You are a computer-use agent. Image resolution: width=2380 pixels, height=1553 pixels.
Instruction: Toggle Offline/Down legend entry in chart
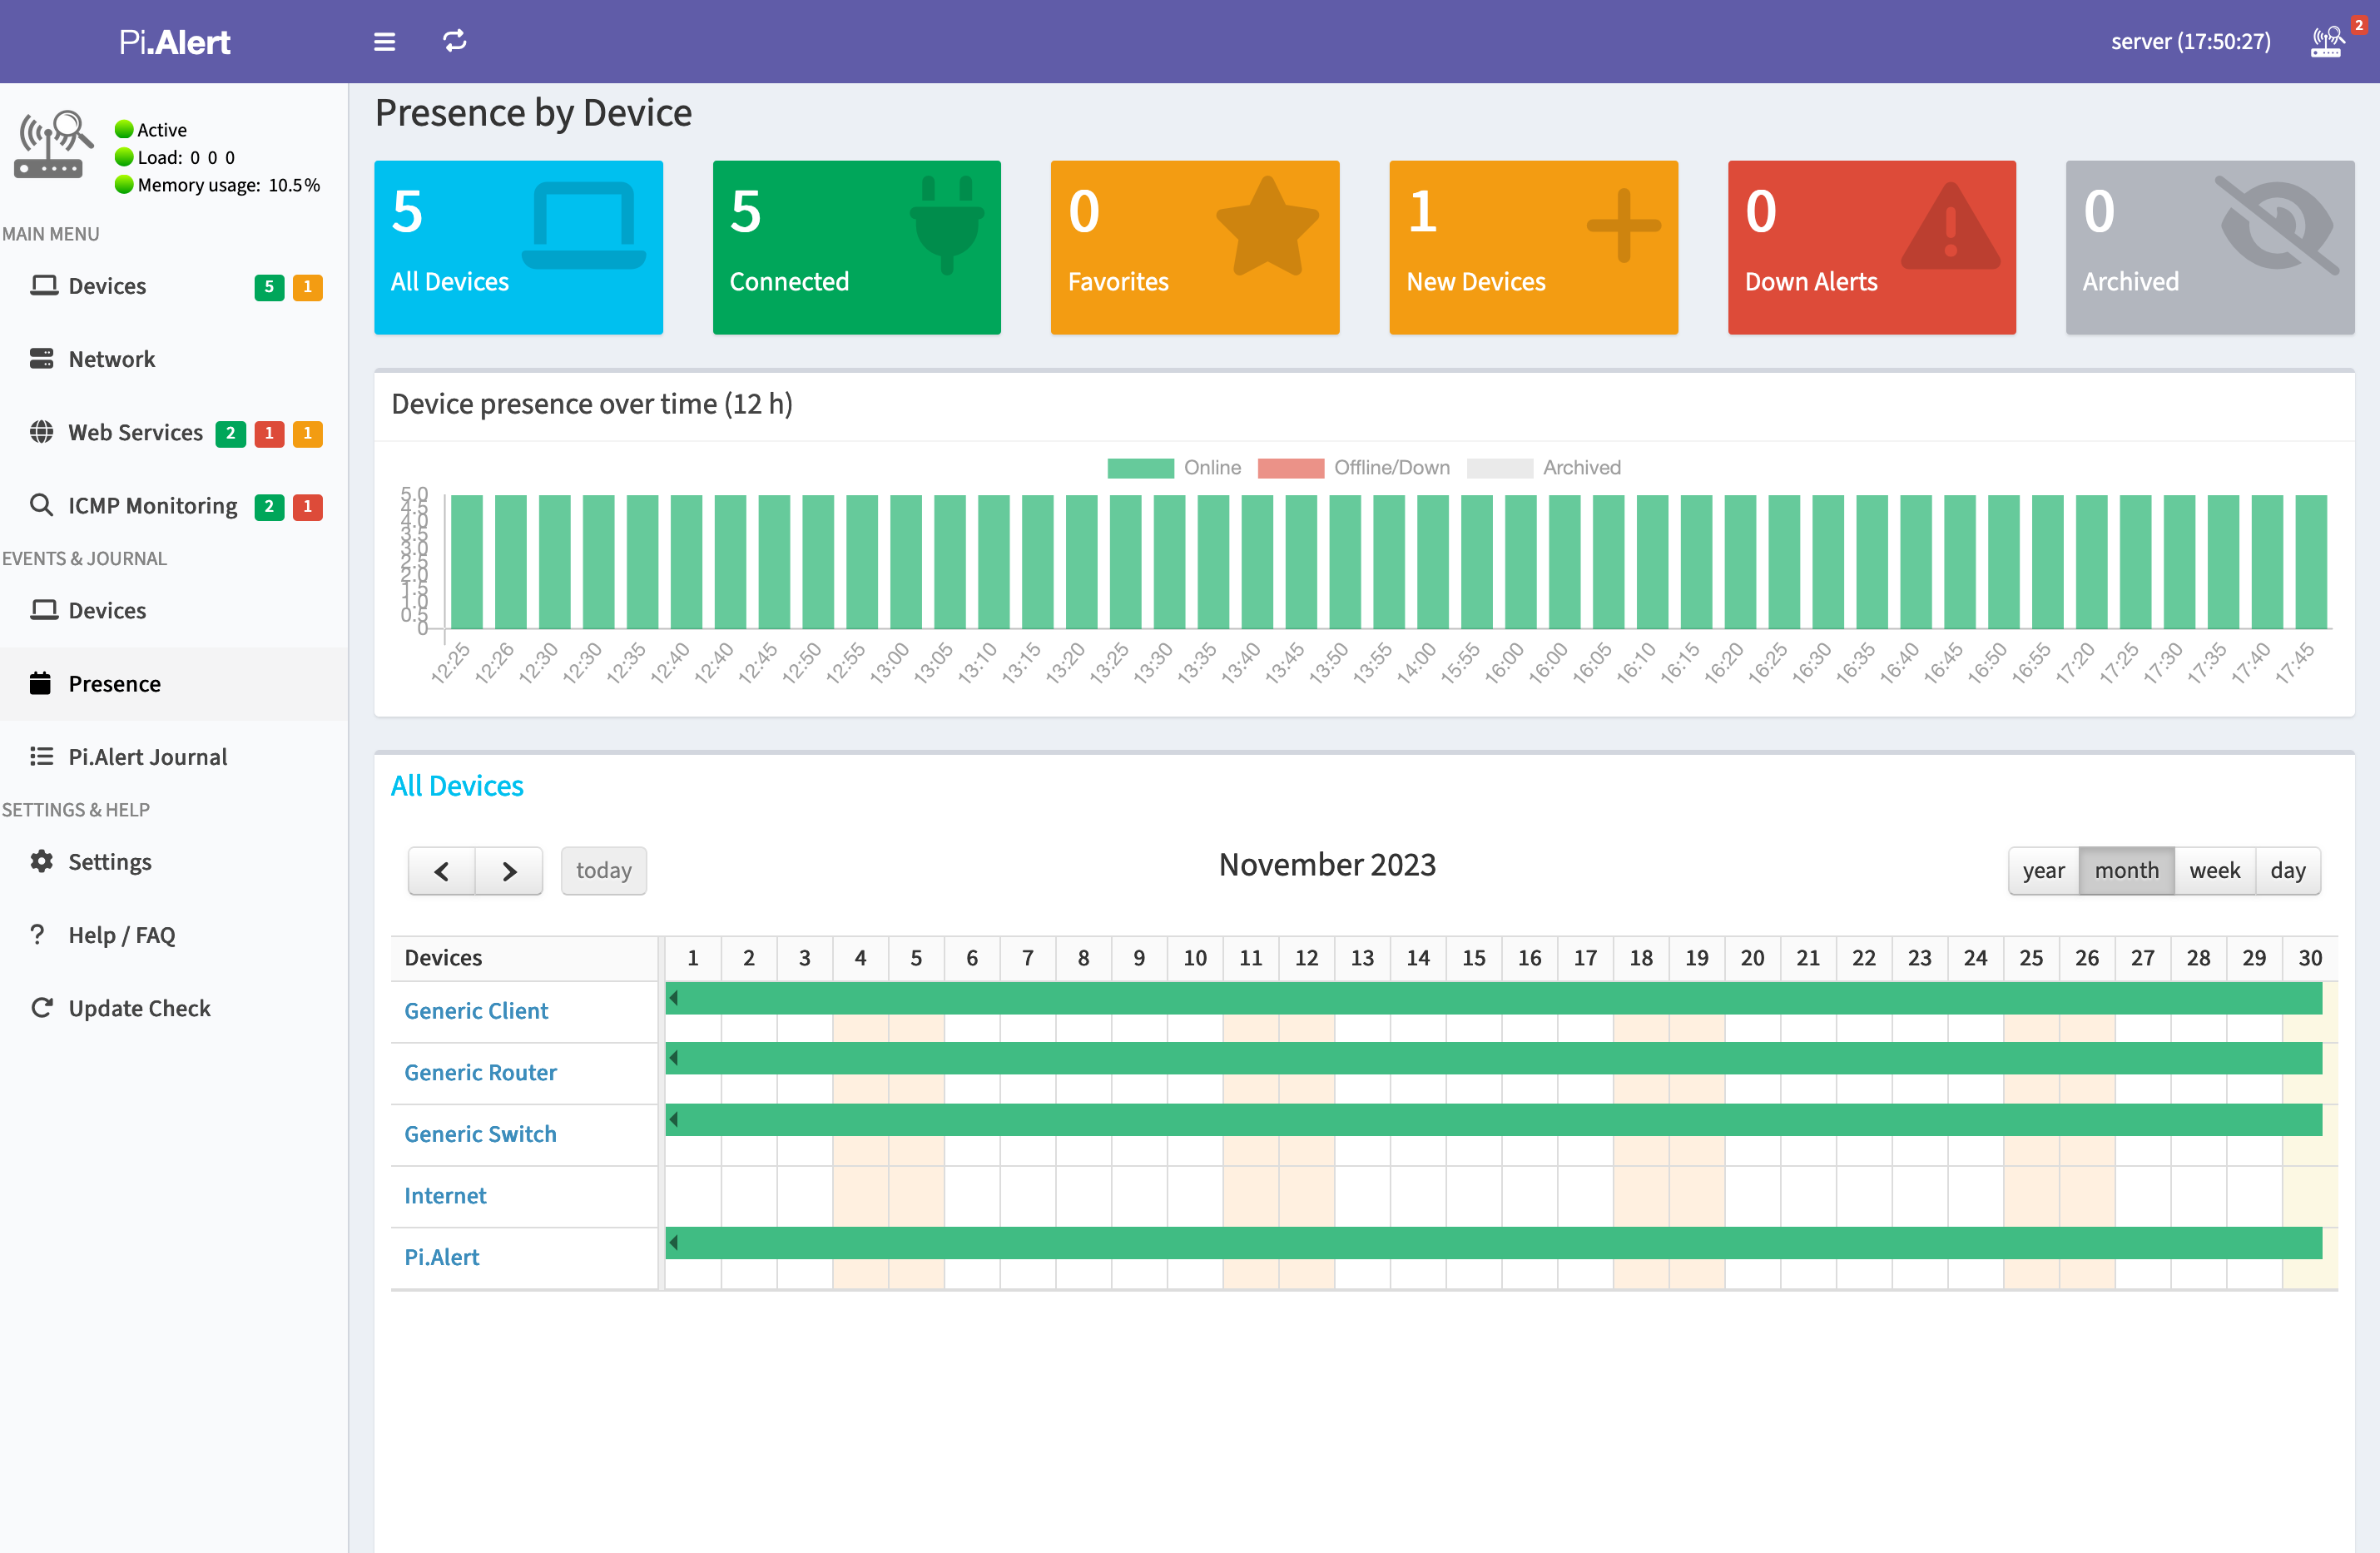click(1353, 467)
